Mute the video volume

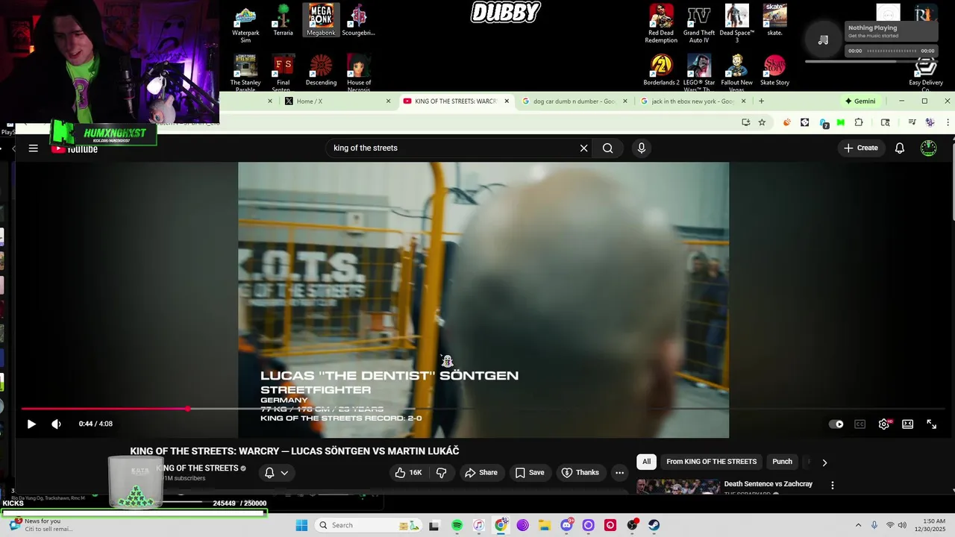click(57, 424)
